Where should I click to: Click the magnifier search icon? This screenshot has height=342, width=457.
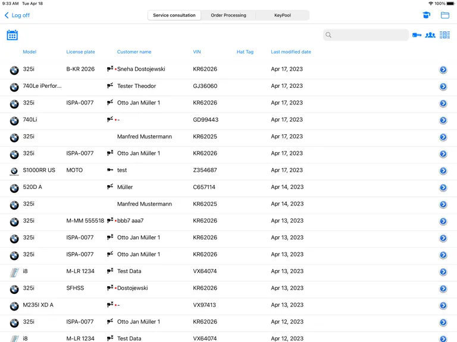328,35
